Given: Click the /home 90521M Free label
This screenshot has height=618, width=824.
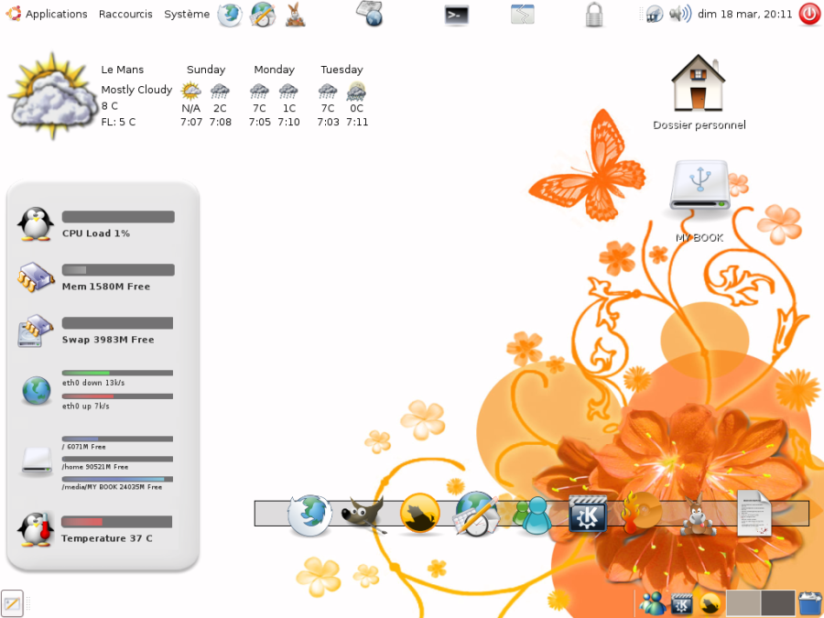Looking at the screenshot, I should (95, 467).
